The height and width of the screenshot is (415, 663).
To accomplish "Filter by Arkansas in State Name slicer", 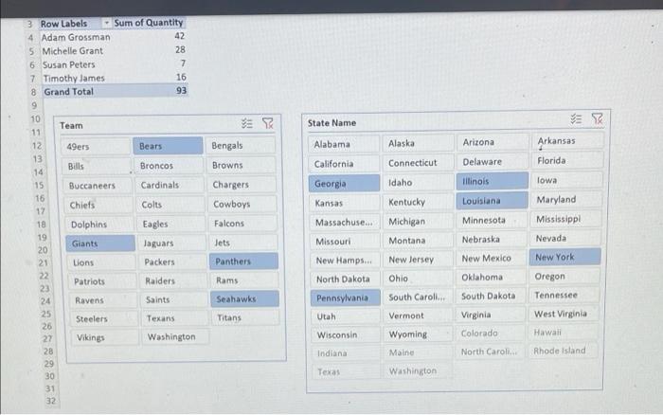I will click(567, 140).
